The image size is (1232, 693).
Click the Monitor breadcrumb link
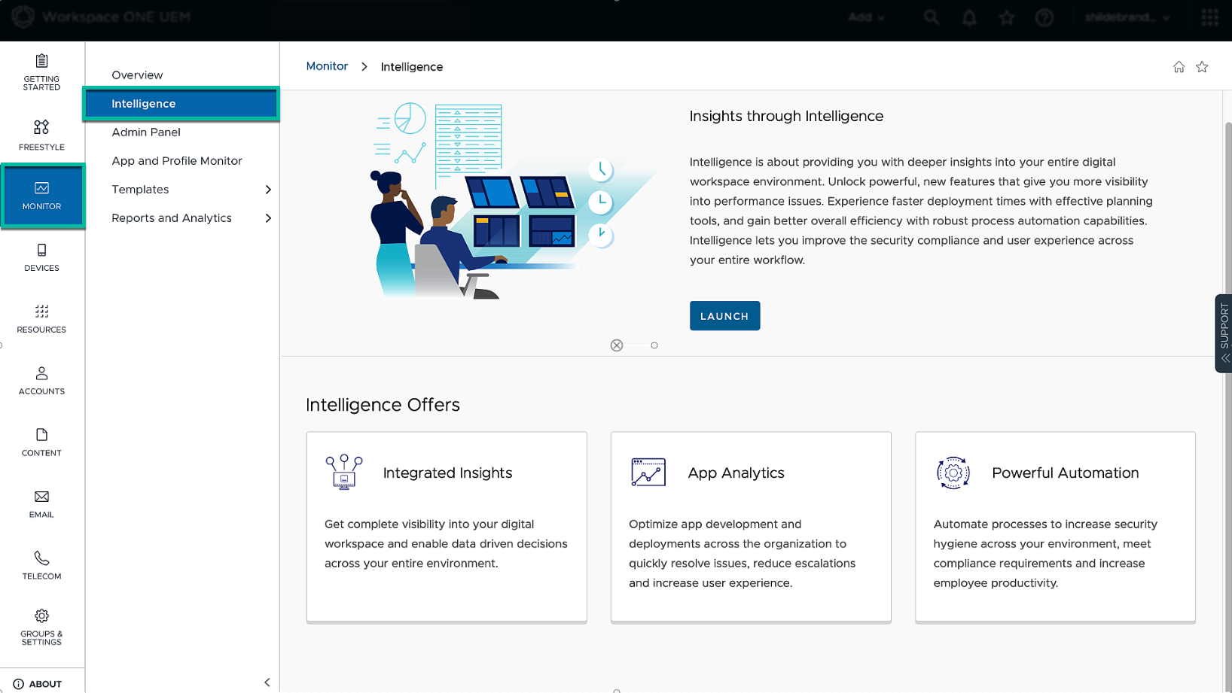(327, 66)
